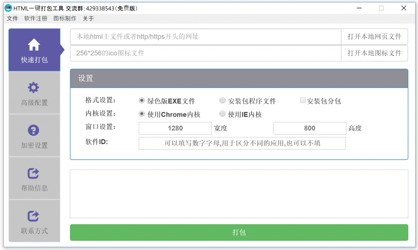The height and width of the screenshot is (250, 418).
Task: Select 安装包程序文件 format option
Action: click(222, 100)
